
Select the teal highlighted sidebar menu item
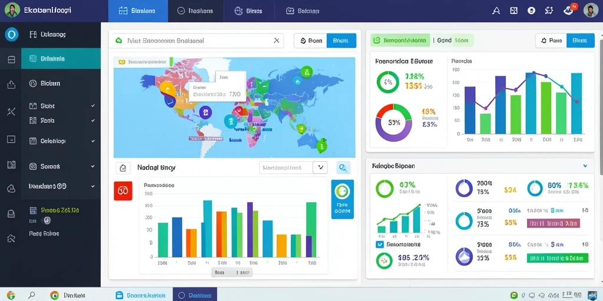pyautogui.click(x=61, y=59)
